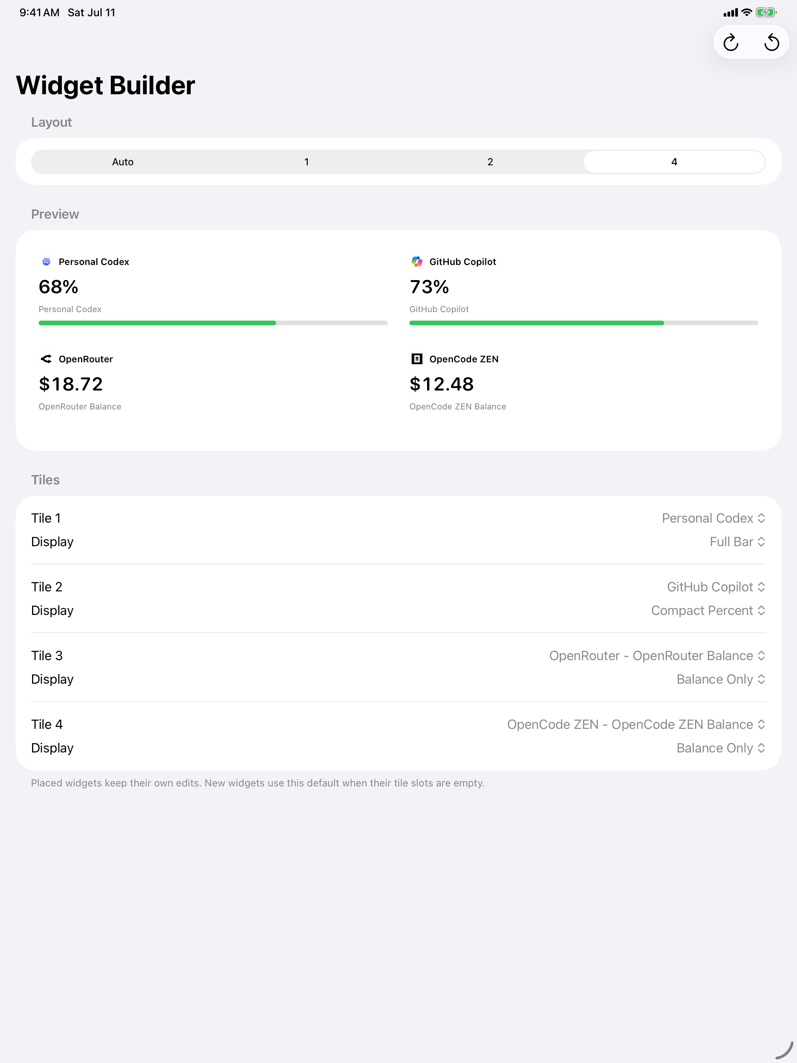This screenshot has width=797, height=1063.
Task: Open Tile 4 Display picker Balance Only
Action: click(721, 748)
